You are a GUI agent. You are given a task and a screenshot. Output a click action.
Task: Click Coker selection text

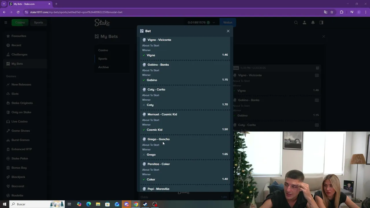point(151,179)
